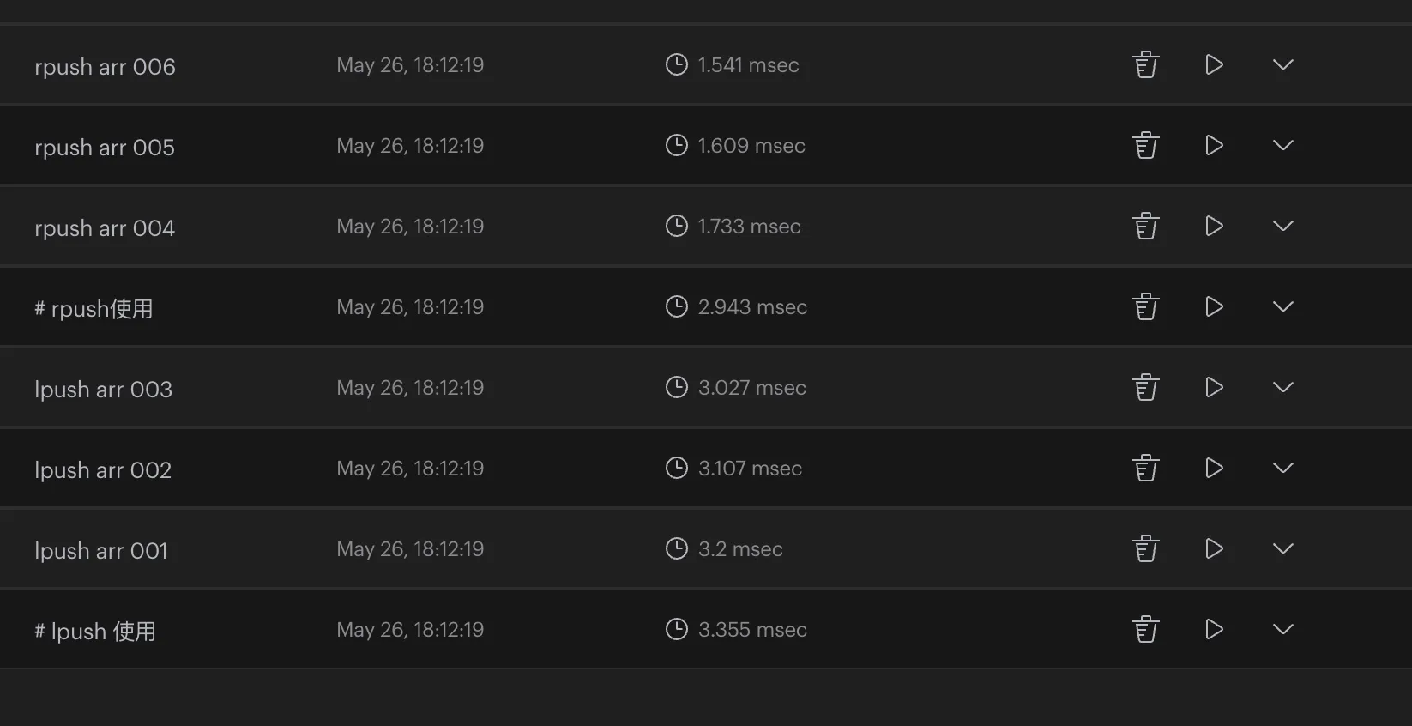Viewport: 1412px width, 726px height.
Task: Run the '# lpush 使用' entry again
Action: click(1214, 630)
